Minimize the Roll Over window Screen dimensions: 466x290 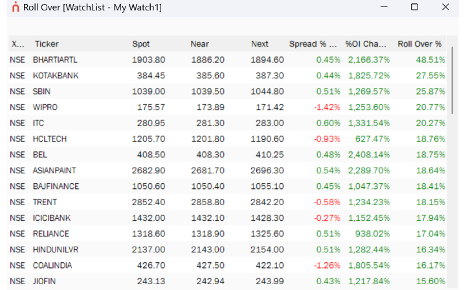click(384, 7)
